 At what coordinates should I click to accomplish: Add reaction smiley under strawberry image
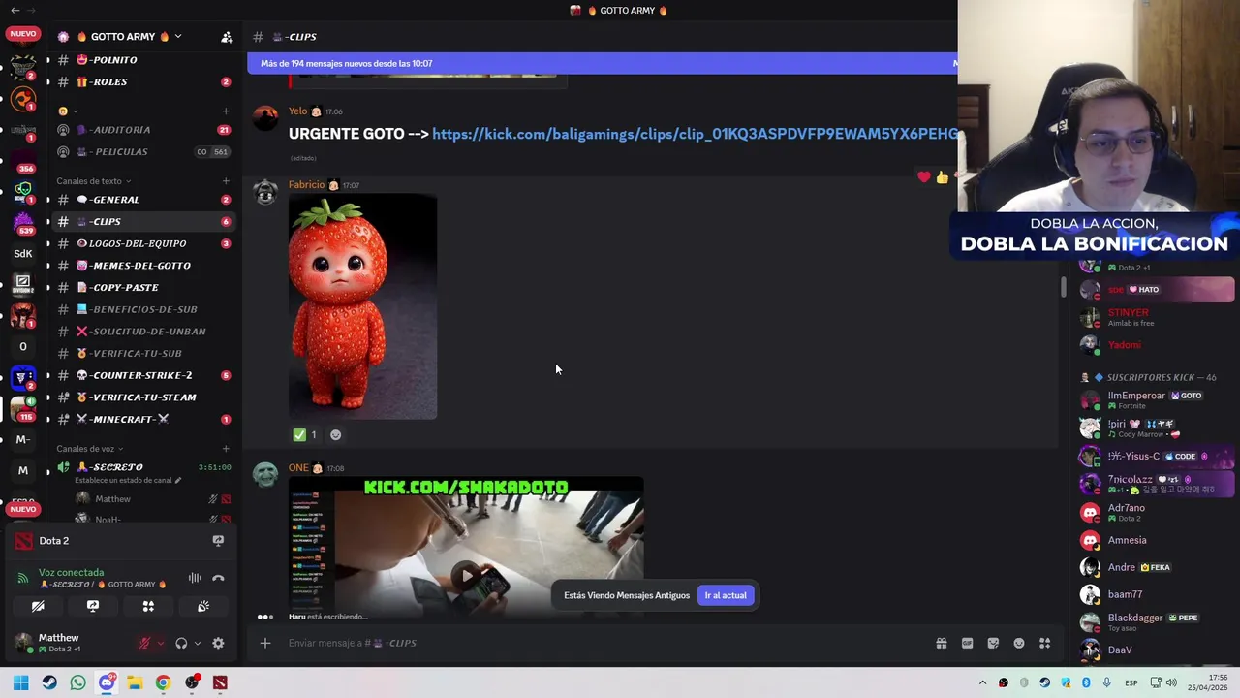(x=335, y=435)
